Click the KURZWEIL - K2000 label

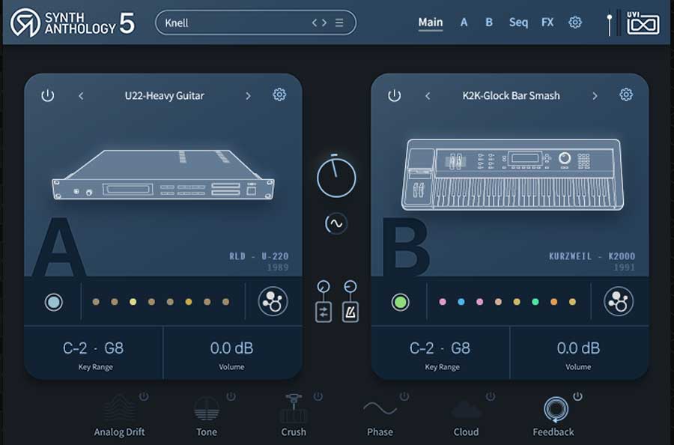592,256
